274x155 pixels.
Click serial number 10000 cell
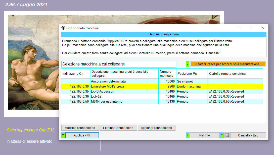[x=167, y=81]
